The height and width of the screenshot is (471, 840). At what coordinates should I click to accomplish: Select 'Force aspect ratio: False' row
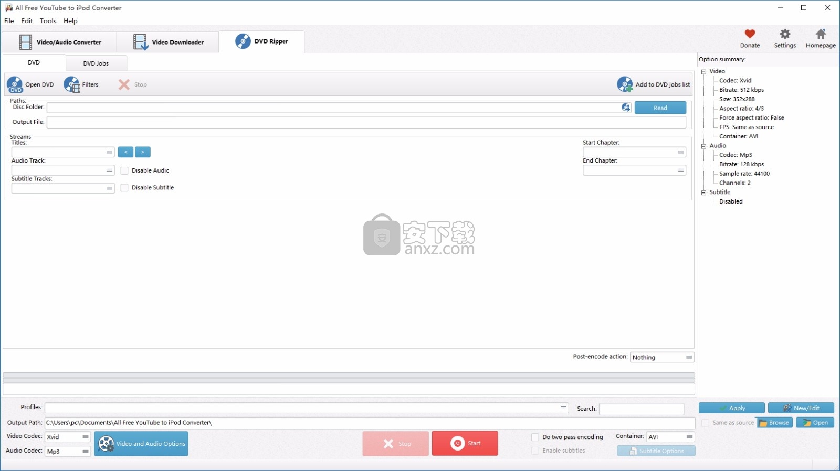pyautogui.click(x=751, y=118)
